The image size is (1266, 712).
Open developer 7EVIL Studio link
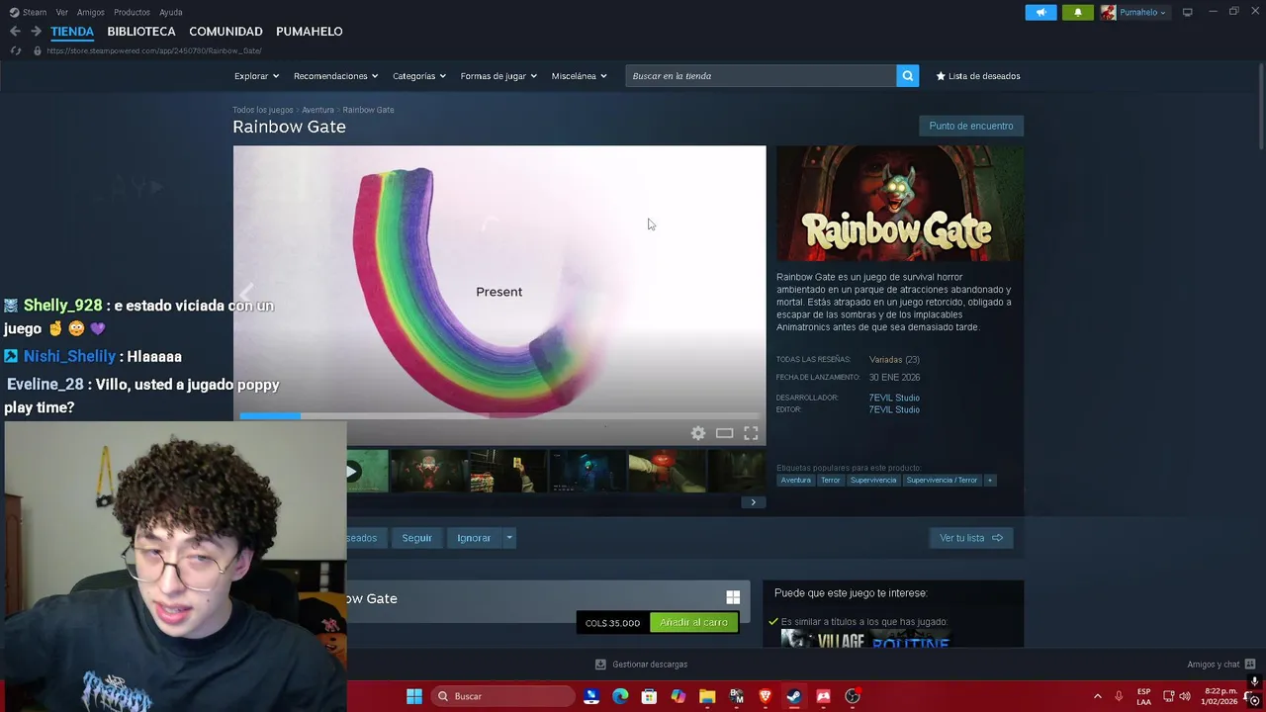pyautogui.click(x=894, y=398)
